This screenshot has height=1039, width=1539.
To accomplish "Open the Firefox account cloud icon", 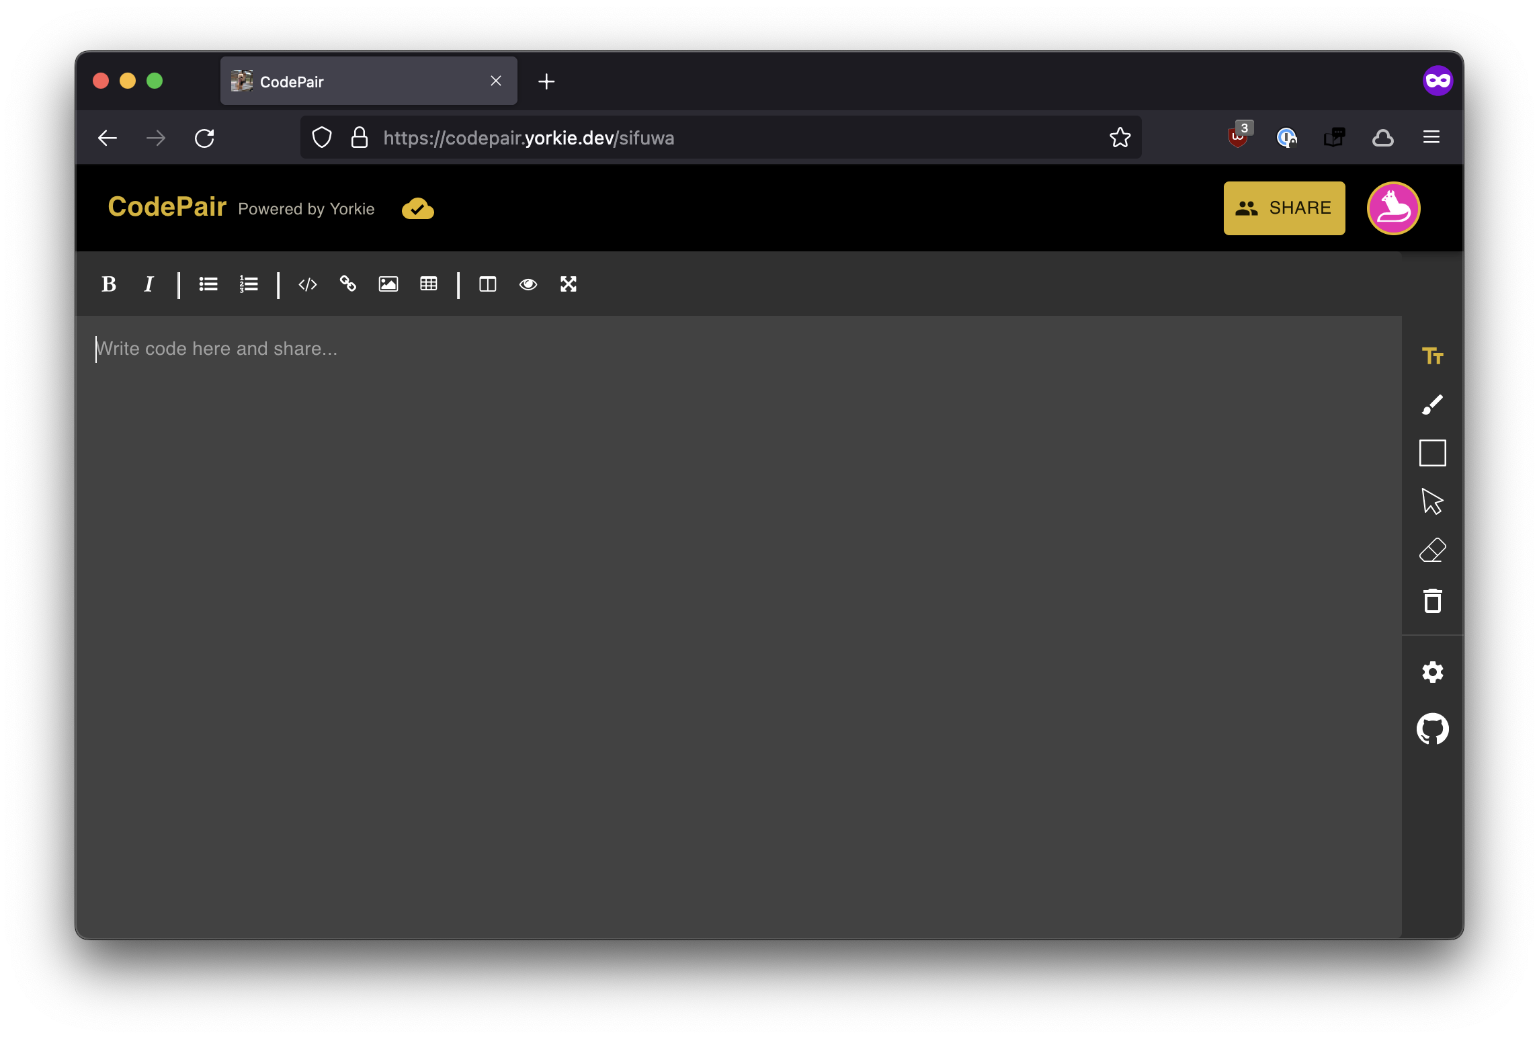I will pyautogui.click(x=1383, y=138).
